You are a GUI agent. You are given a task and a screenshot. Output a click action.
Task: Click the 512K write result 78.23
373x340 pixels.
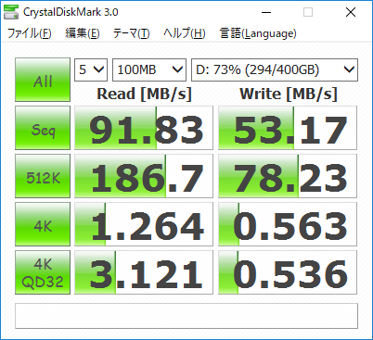[288, 176]
